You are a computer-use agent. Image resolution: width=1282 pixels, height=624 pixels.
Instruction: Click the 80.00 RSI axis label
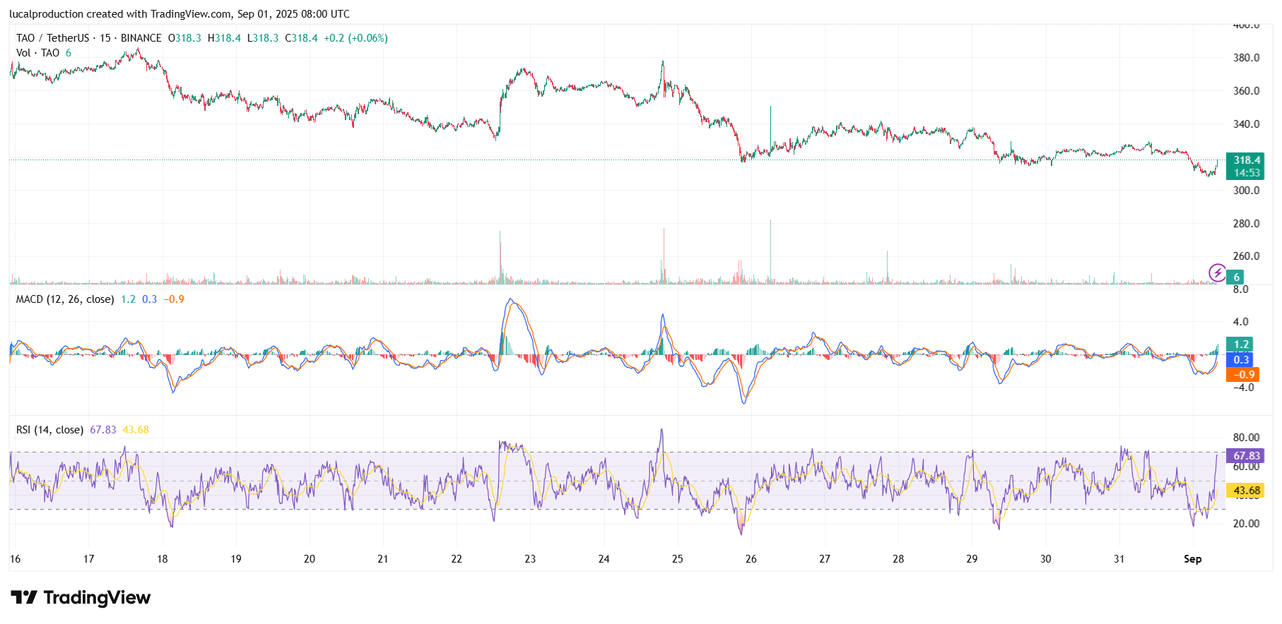coord(1246,438)
